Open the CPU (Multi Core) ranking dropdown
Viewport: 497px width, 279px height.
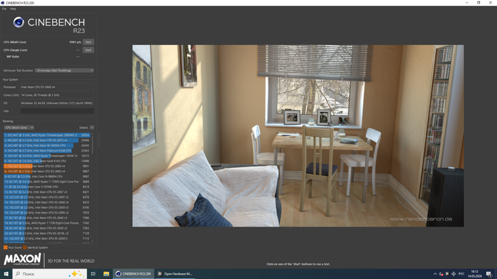(x=19, y=127)
